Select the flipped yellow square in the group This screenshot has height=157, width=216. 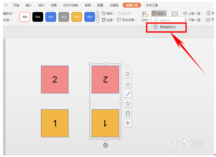pyautogui.click(x=105, y=123)
